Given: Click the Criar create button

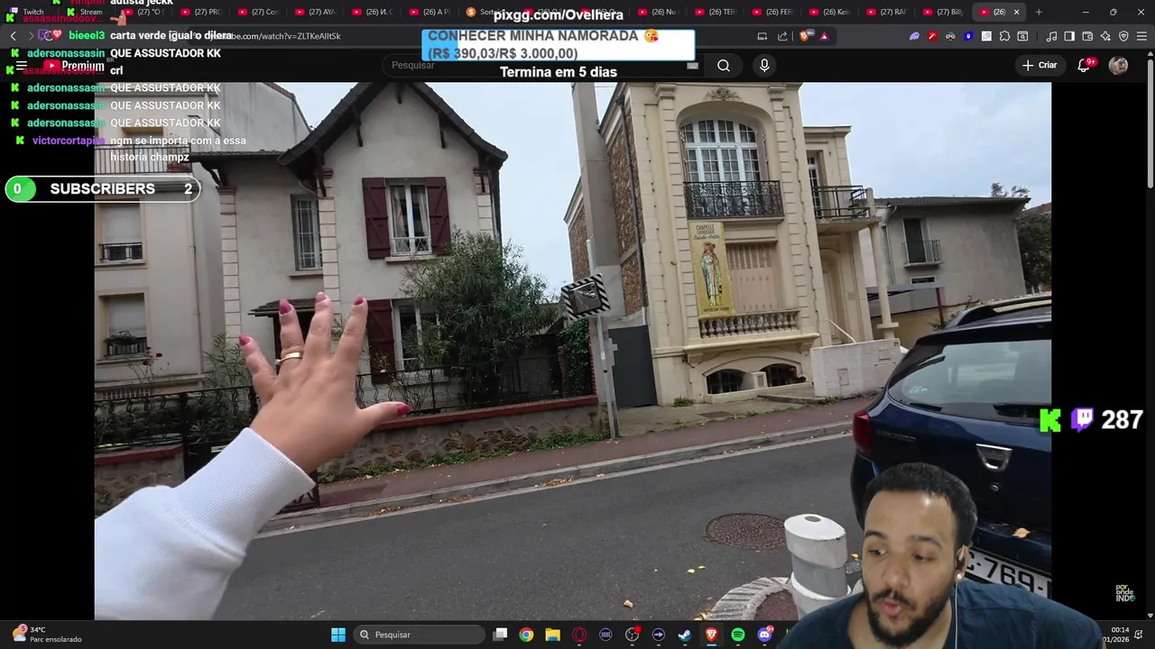Looking at the screenshot, I should pyautogui.click(x=1039, y=65).
